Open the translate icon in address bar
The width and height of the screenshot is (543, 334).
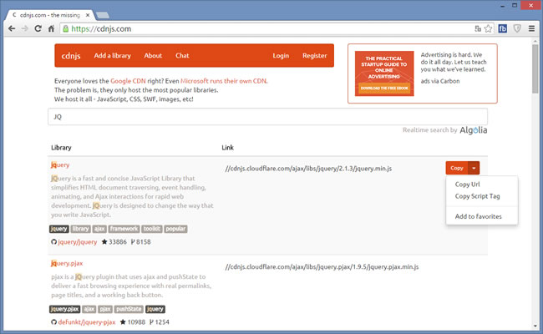click(x=478, y=28)
